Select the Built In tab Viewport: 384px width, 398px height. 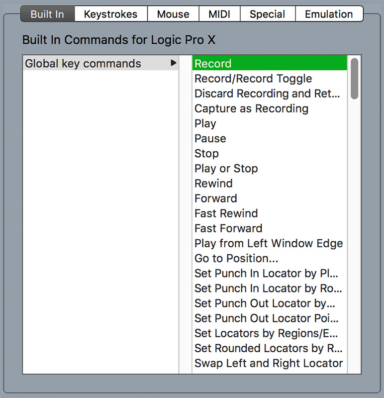click(x=47, y=14)
